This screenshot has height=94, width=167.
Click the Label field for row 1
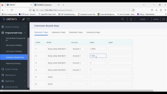click(120, 49)
